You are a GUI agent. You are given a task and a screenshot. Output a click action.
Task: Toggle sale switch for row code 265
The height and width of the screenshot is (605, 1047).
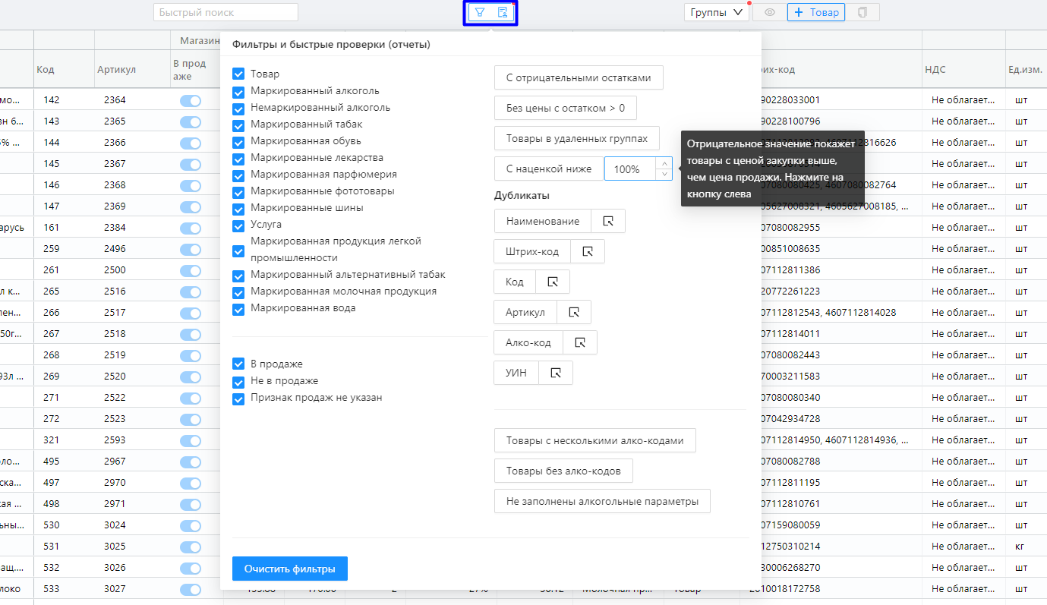point(191,291)
